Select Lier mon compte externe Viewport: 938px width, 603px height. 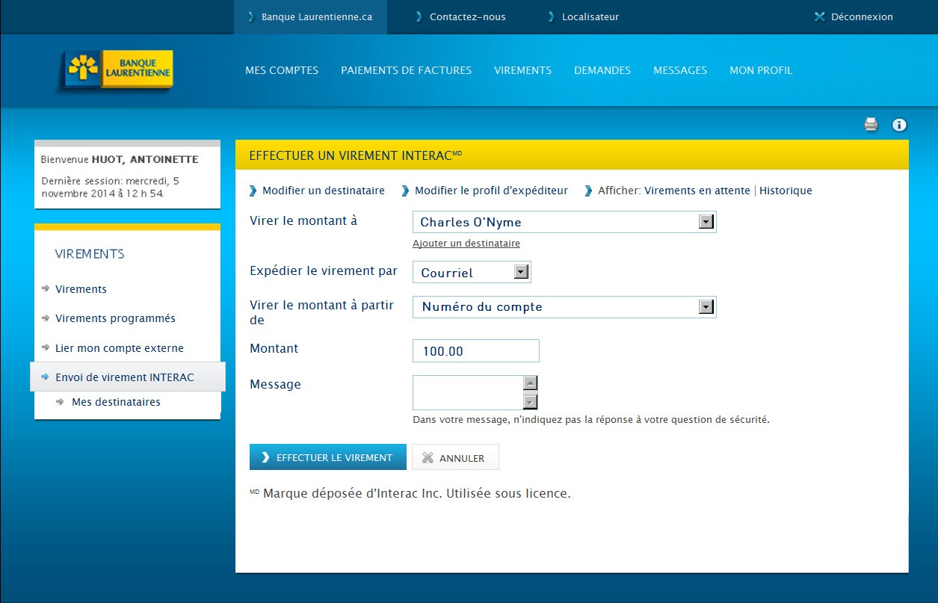click(x=119, y=348)
